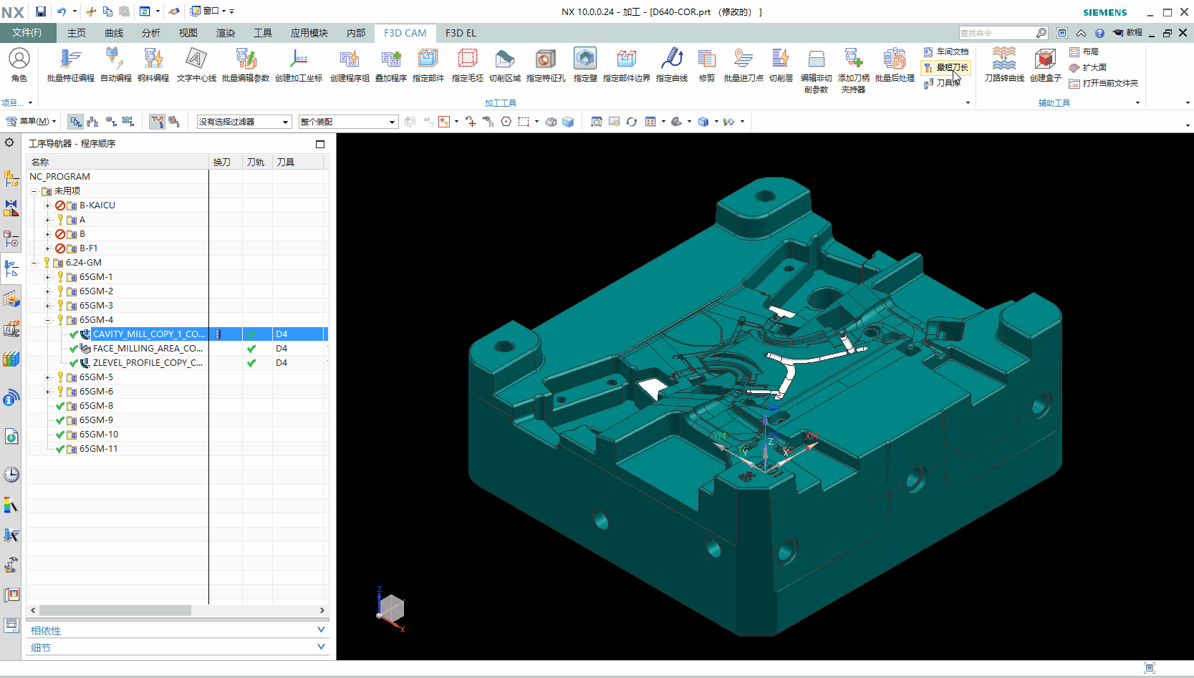The height and width of the screenshot is (678, 1194).
Task: Collapse the 6.24-GM program group
Action: pyautogui.click(x=34, y=263)
